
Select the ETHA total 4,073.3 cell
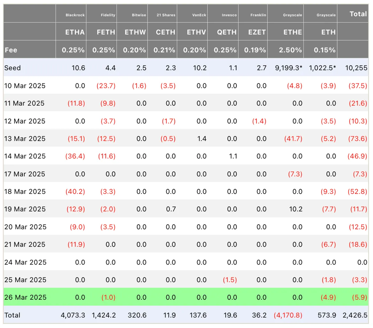click(x=73, y=315)
